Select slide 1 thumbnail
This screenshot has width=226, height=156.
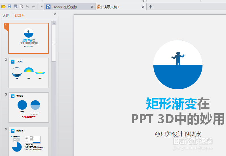[x=29, y=38]
